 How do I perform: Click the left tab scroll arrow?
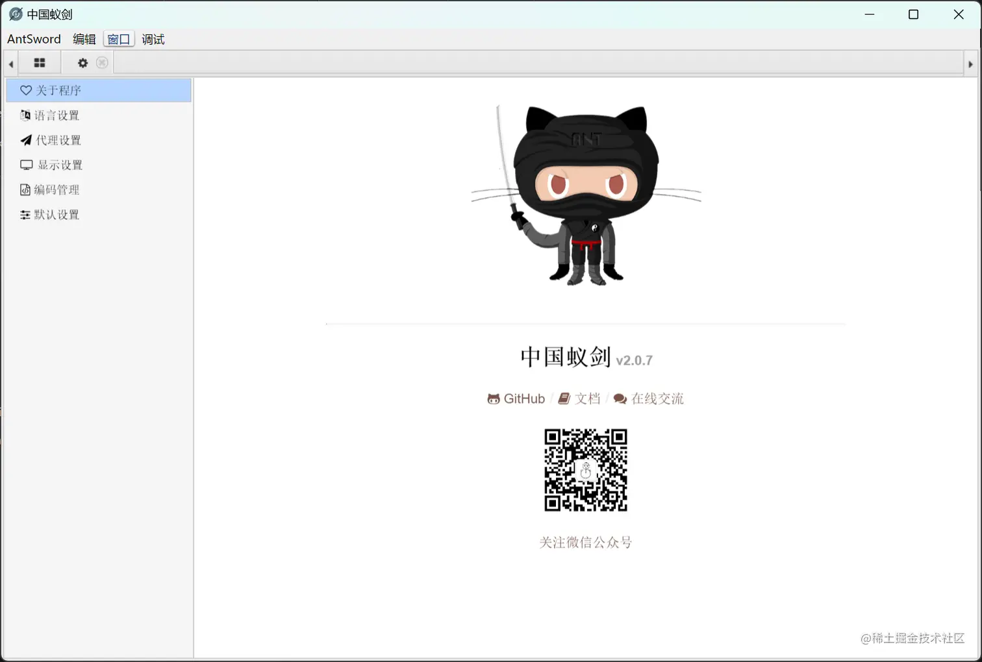tap(11, 64)
